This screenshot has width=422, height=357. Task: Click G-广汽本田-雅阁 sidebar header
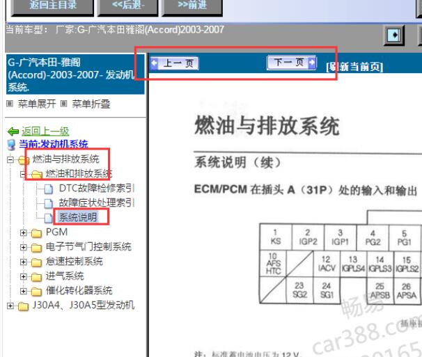[x=75, y=74]
